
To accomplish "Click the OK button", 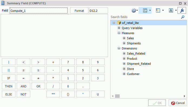I will click(157, 103).
